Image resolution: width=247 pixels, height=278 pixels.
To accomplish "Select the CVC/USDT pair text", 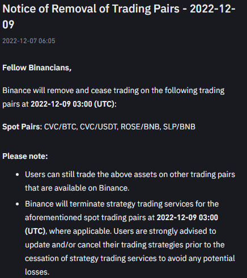I will coord(99,127).
